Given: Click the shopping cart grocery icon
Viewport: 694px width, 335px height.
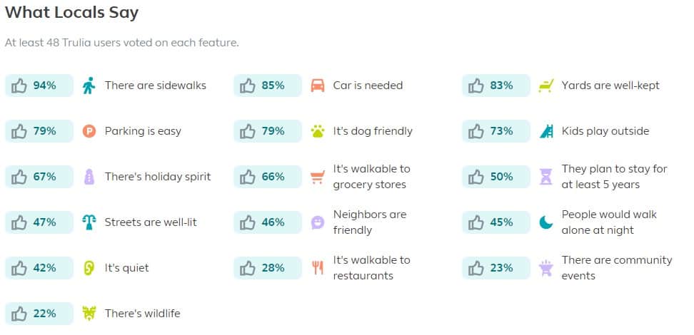Looking at the screenshot, I should (317, 177).
